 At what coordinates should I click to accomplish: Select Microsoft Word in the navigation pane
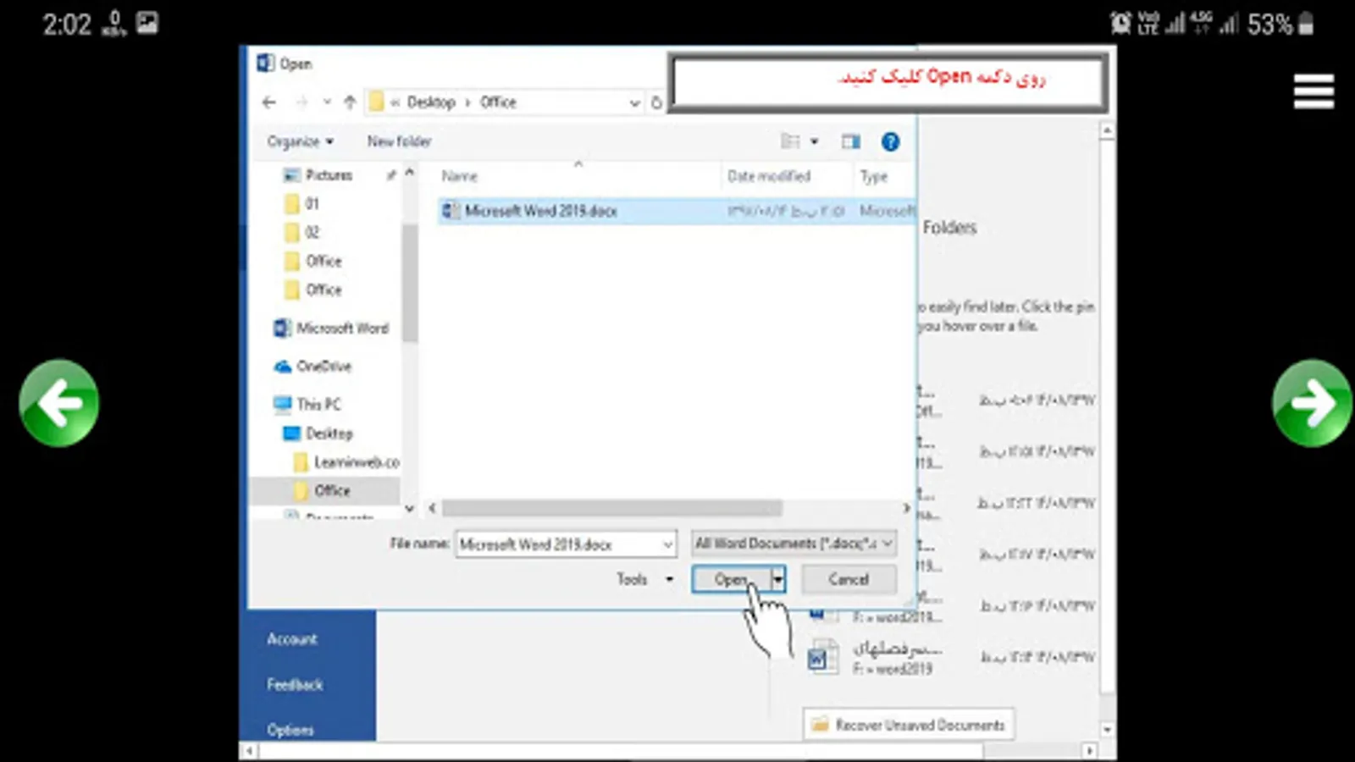pos(331,329)
